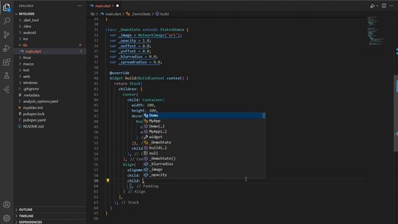Open main.dart in the file tree

[x=50, y=51]
